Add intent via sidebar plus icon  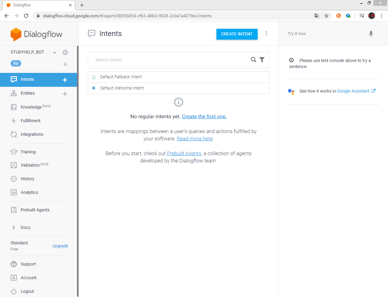[x=65, y=80]
